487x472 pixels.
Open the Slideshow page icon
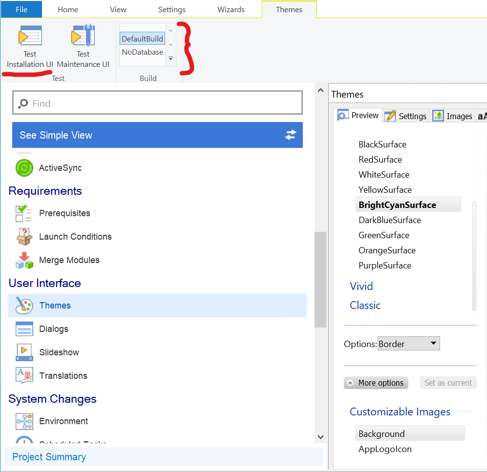coord(24,352)
